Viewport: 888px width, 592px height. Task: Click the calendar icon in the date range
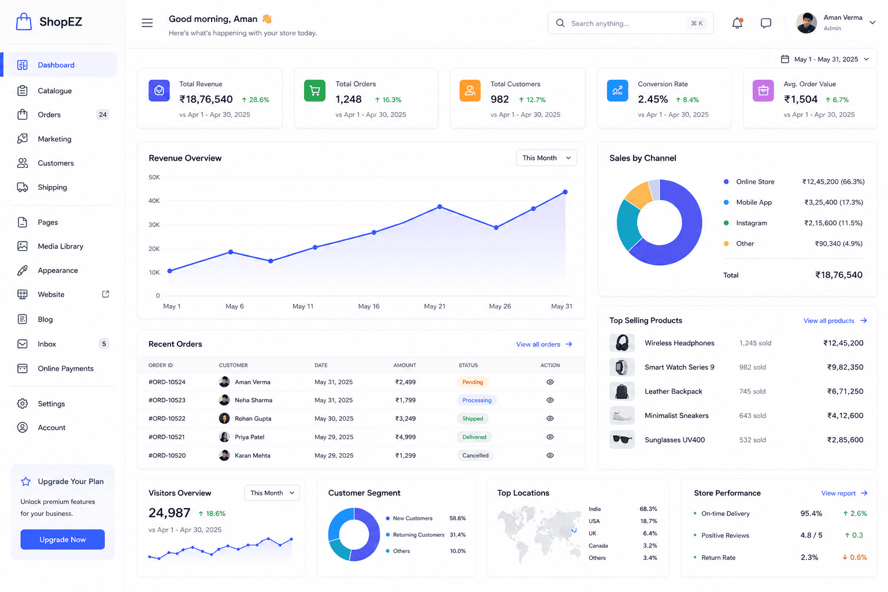[785, 59]
